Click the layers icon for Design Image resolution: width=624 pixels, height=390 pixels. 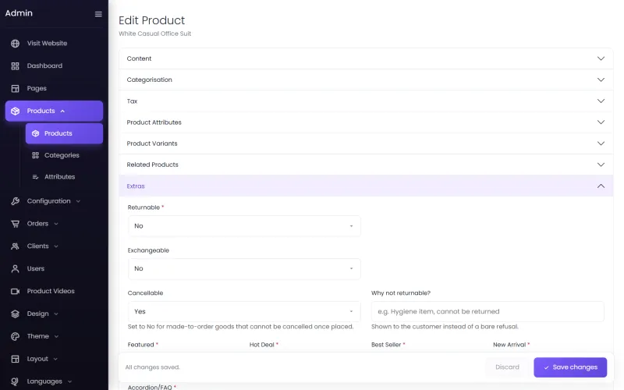(x=15, y=314)
